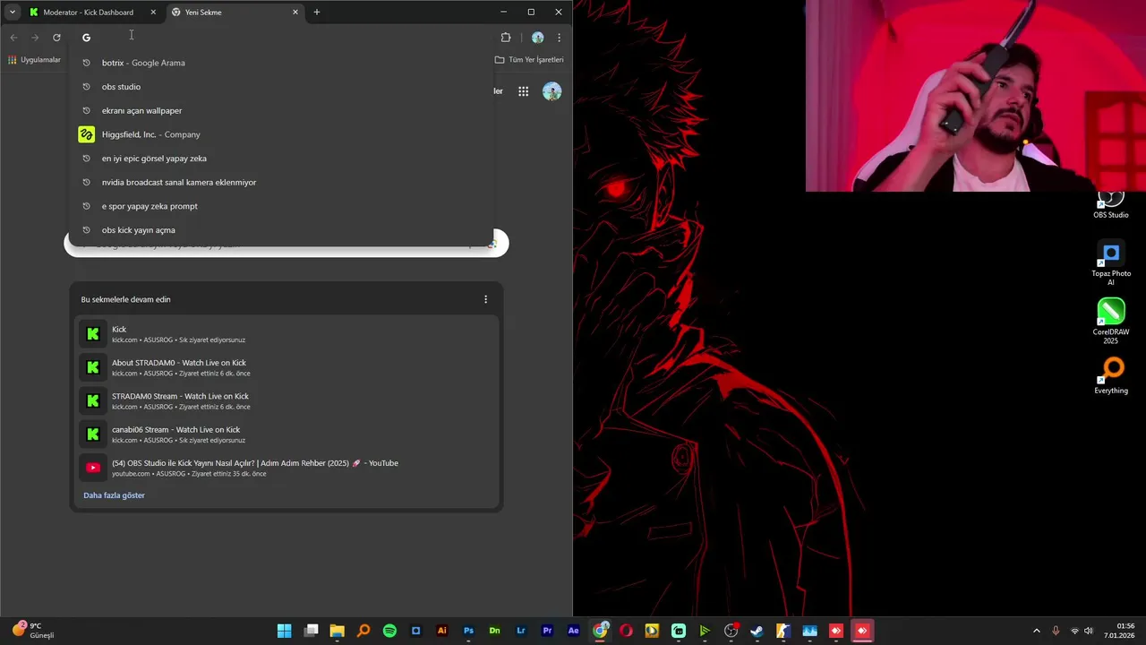Switch to Google Chrome in taskbar
1146x645 pixels.
[600, 631]
